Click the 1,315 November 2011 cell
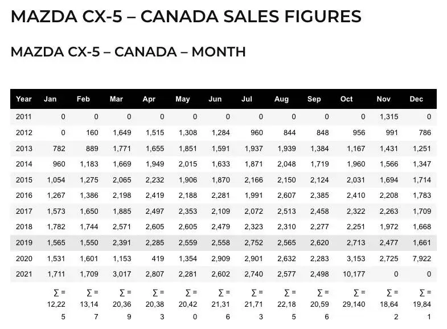The image size is (447, 329). 389,117
